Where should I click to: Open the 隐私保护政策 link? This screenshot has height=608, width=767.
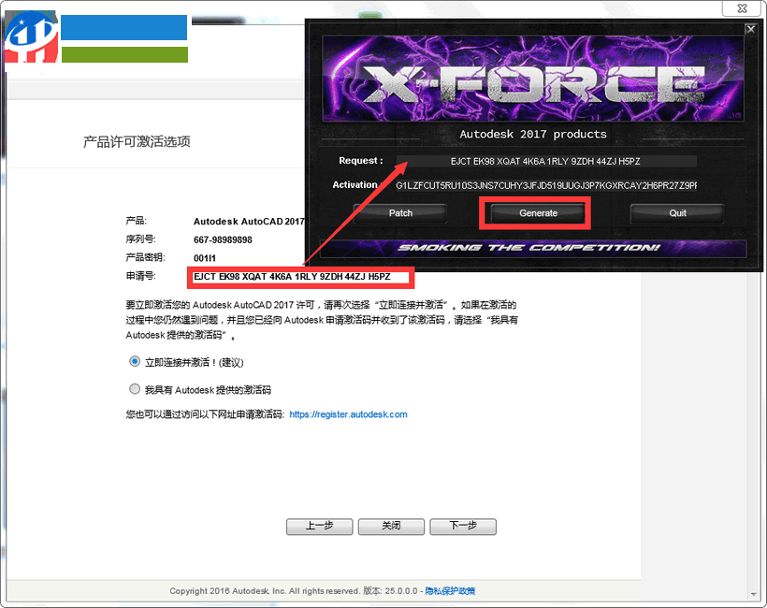450,591
